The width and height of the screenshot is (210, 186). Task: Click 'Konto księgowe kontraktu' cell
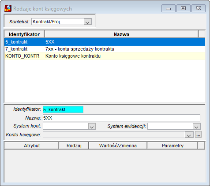click(x=73, y=56)
